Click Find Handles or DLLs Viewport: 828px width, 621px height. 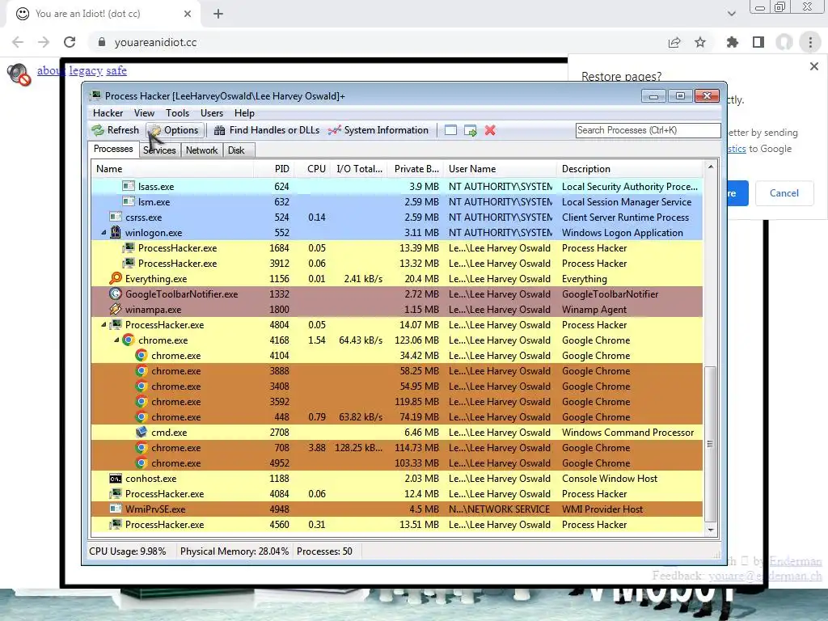click(267, 130)
